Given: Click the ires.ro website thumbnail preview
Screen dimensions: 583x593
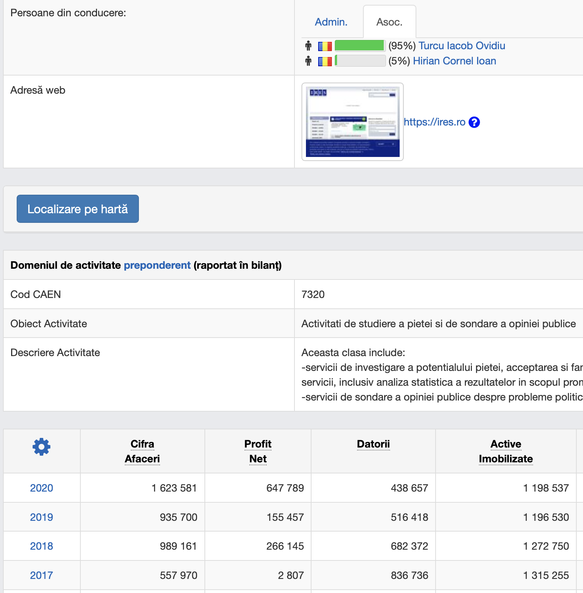Looking at the screenshot, I should pos(352,122).
